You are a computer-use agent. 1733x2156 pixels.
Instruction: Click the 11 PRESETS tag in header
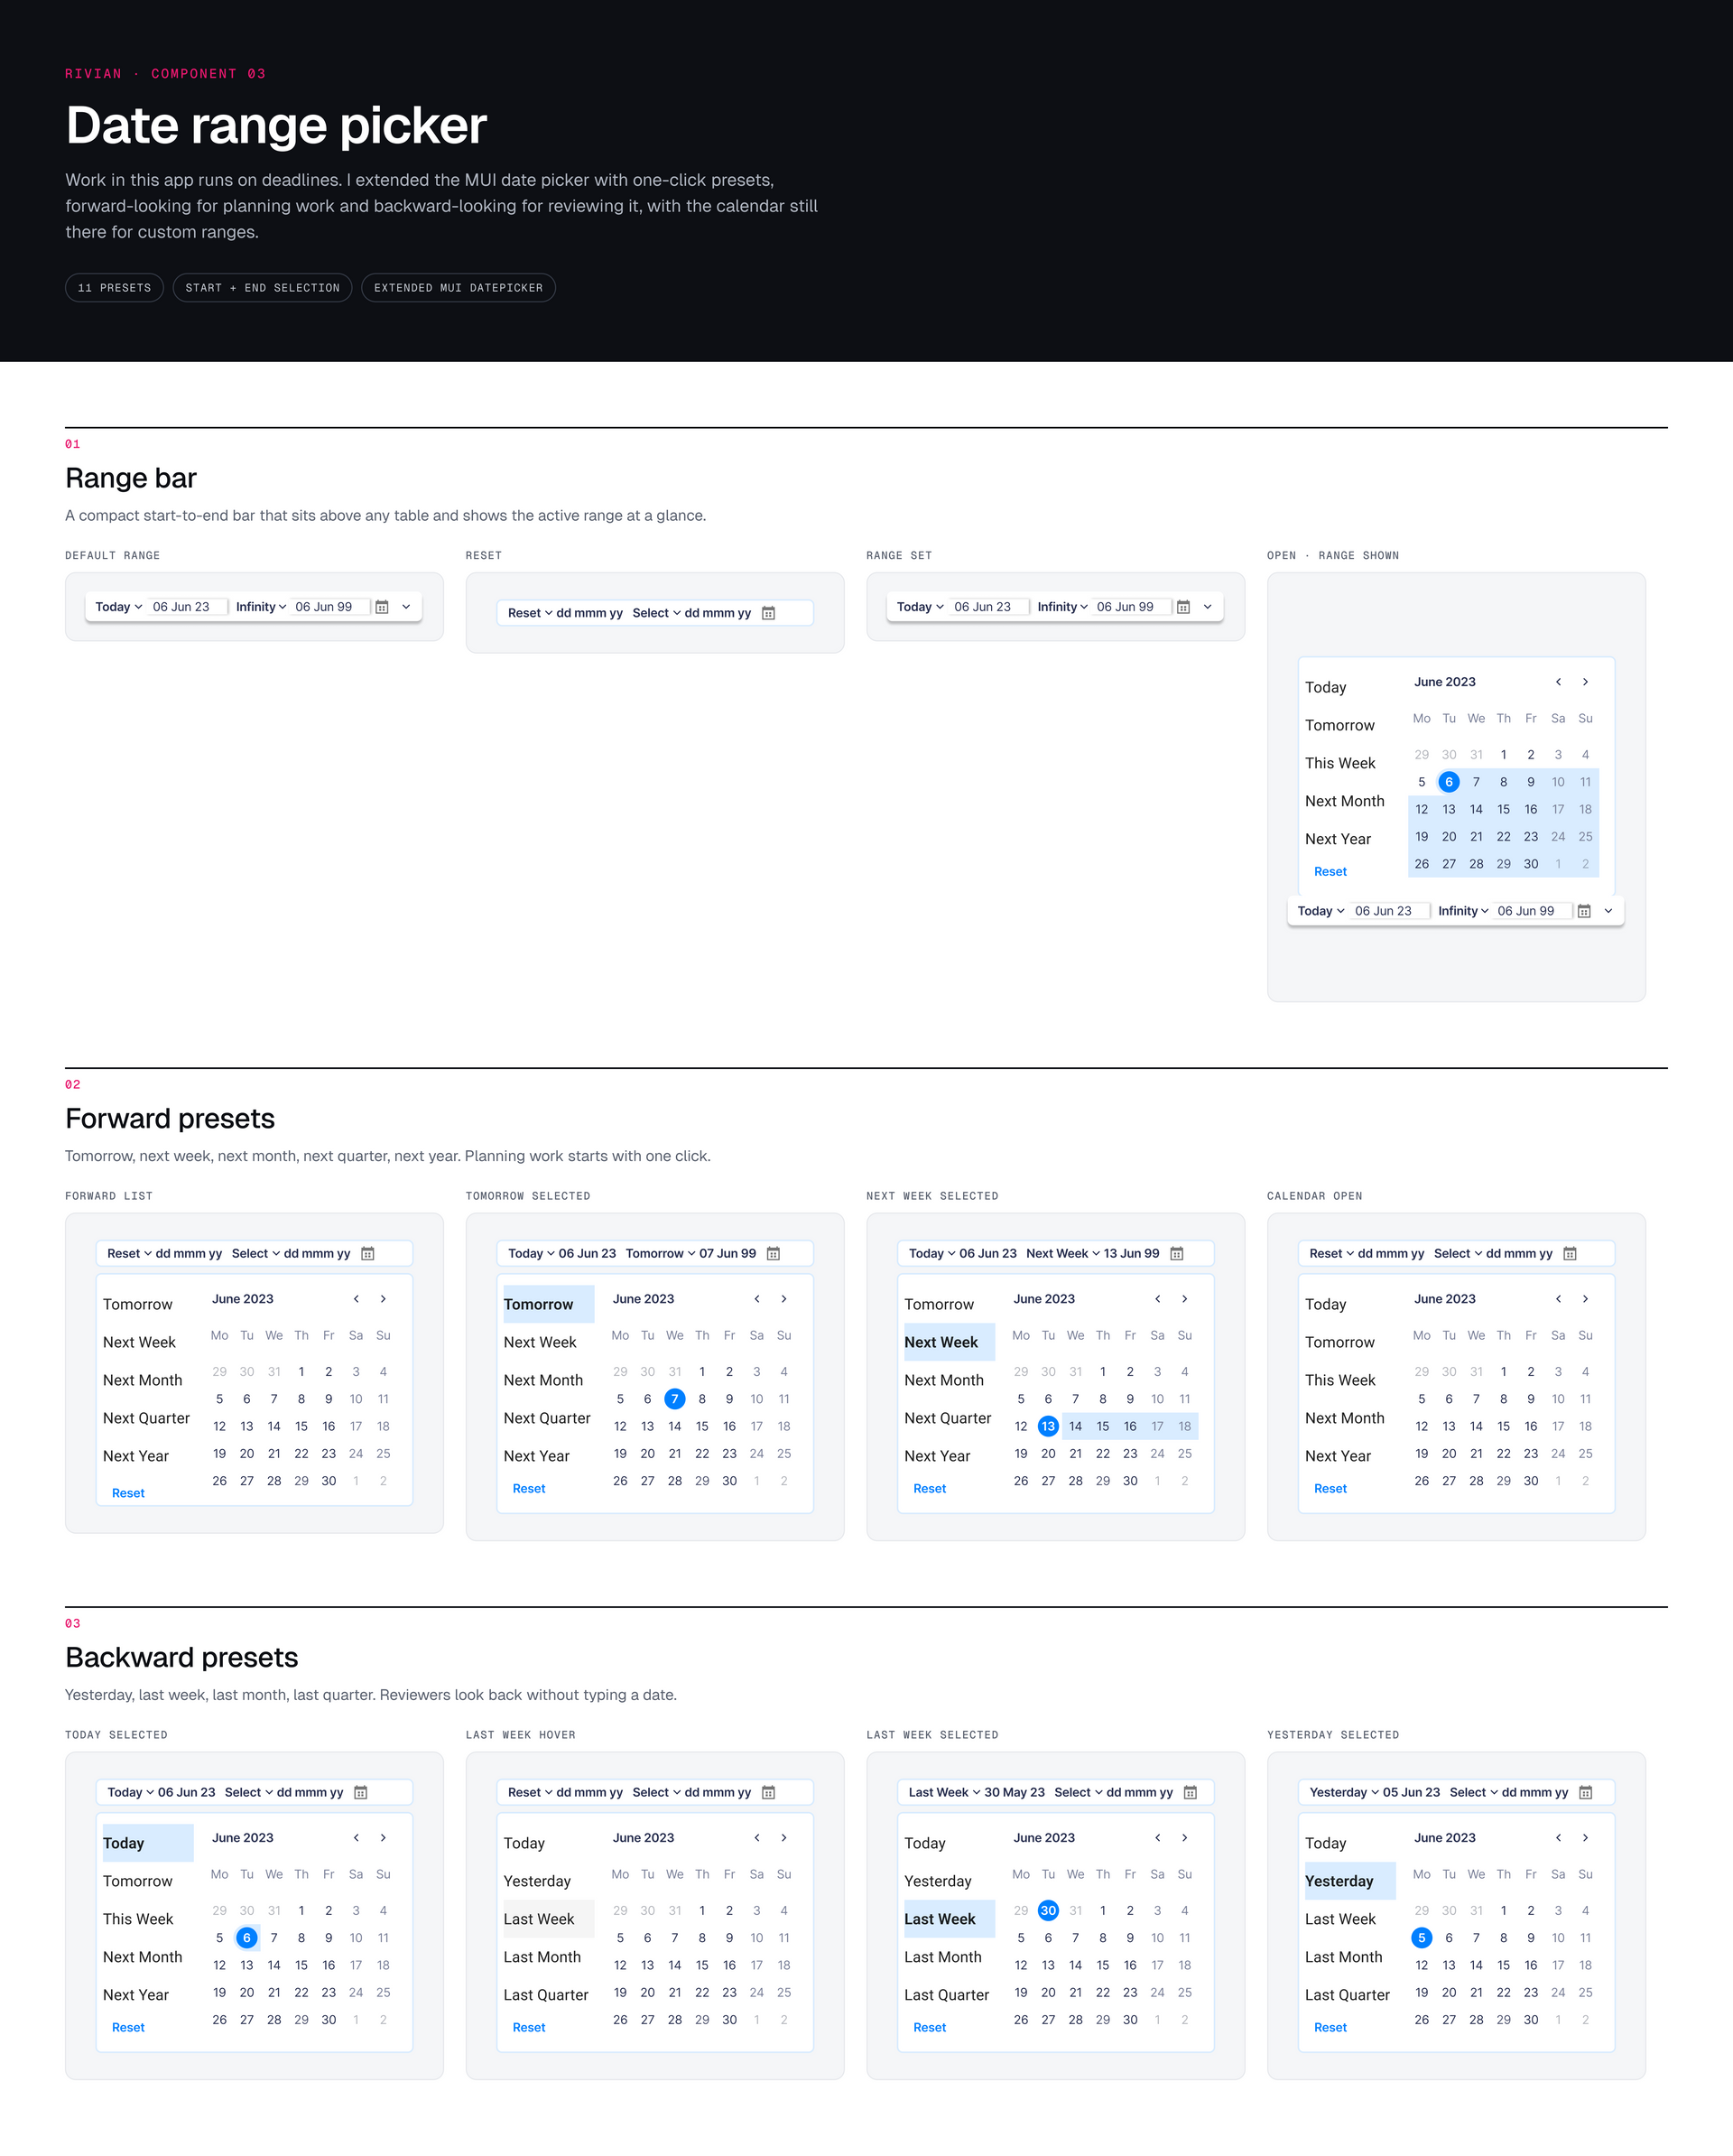tap(114, 288)
